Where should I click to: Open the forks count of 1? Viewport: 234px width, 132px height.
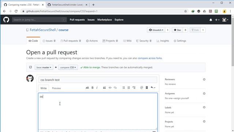[203, 30]
